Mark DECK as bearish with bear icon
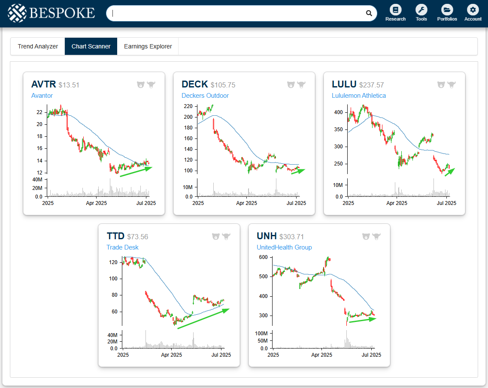This screenshot has height=388, width=488. pos(291,84)
